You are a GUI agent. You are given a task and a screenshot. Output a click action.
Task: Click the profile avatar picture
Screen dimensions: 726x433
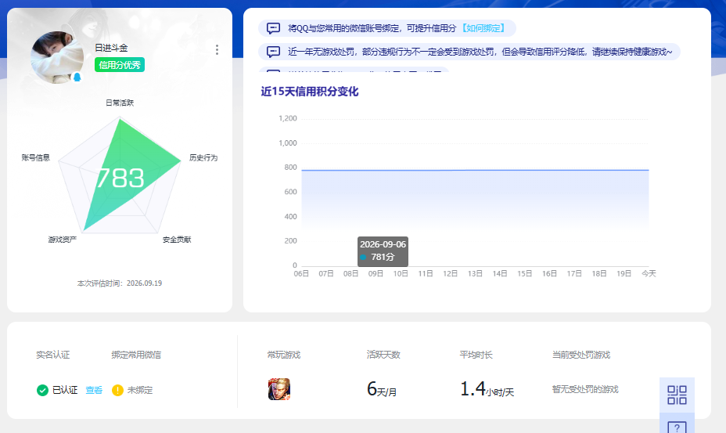click(57, 57)
